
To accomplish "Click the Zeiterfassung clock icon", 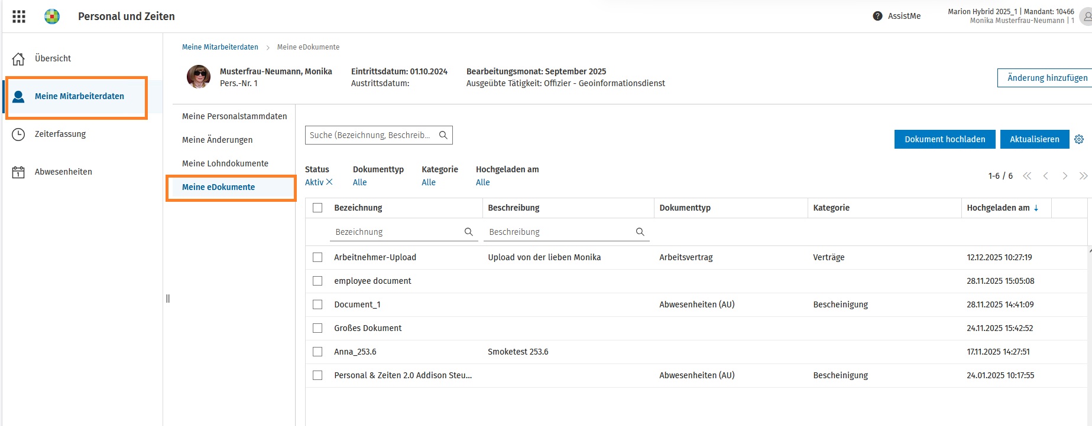I will point(19,135).
